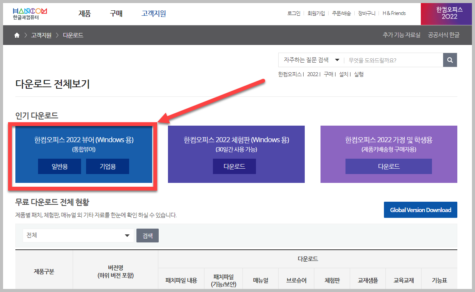This screenshot has width=475, height=292.
Task: Click the 로그인 link
Action: point(294,13)
